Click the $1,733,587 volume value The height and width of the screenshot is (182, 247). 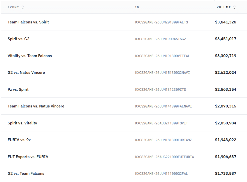tap(225, 174)
